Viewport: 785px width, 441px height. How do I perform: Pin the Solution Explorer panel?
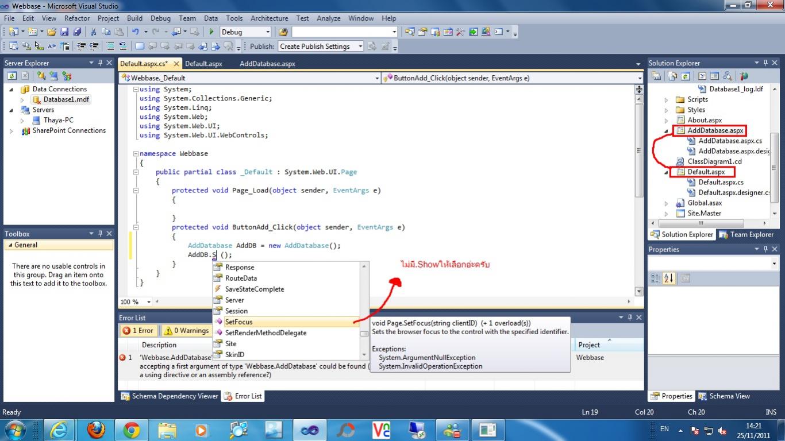pyautogui.click(x=764, y=63)
